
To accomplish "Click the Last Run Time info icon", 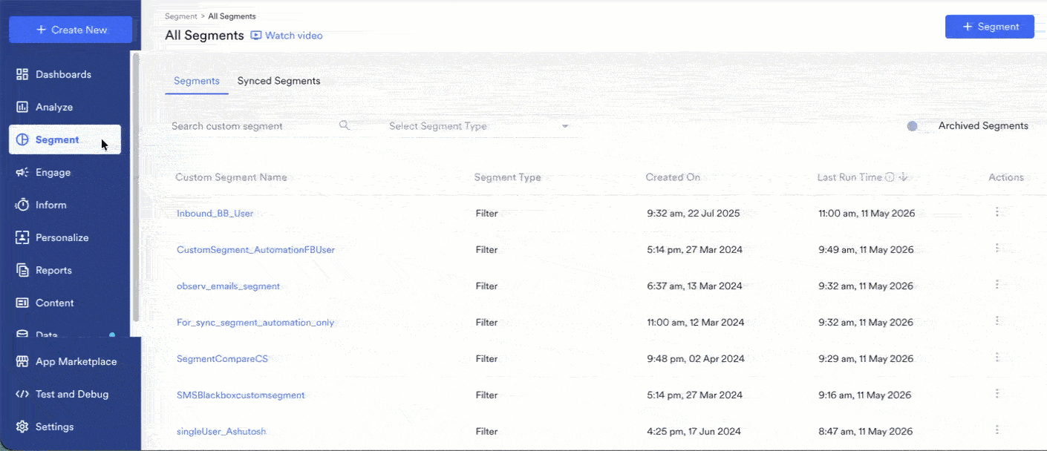I will tap(890, 177).
